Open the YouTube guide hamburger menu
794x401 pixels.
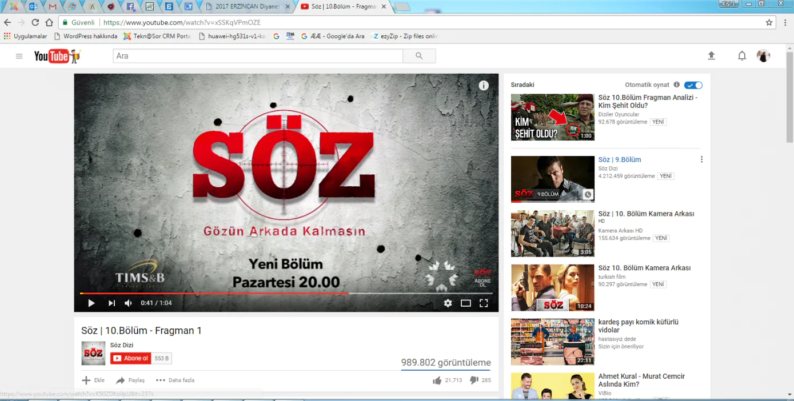(19, 56)
